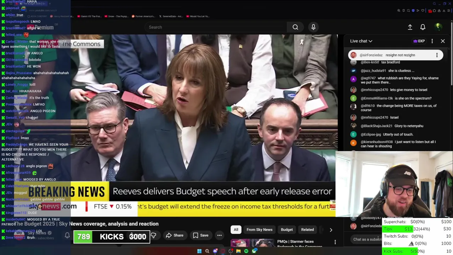The image size is (453, 255).
Task: Open the YouTube notifications bell
Action: (423, 27)
